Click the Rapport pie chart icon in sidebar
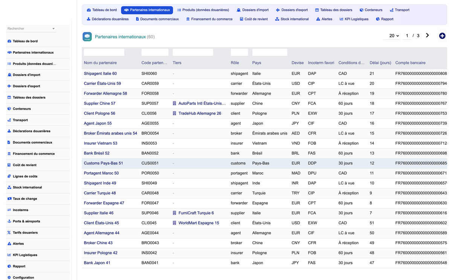Viewport: 452px width, 280px height. pyautogui.click(x=9, y=266)
